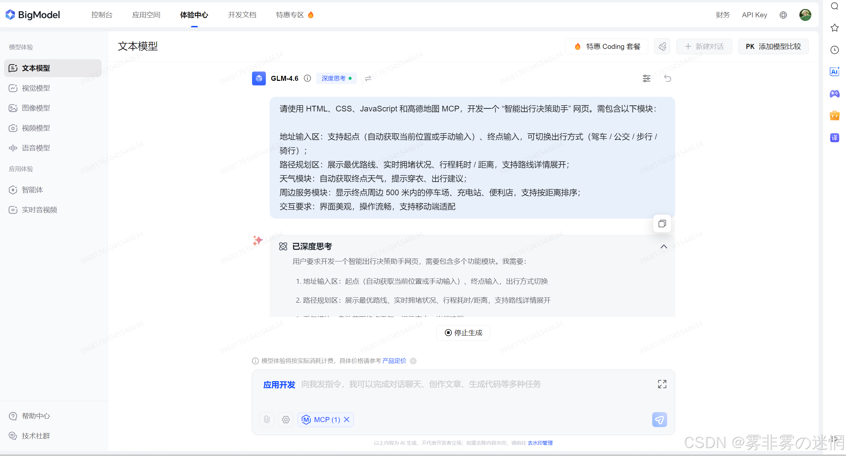The height and width of the screenshot is (456, 846).
Task: Click the message input field
Action: tap(421, 384)
